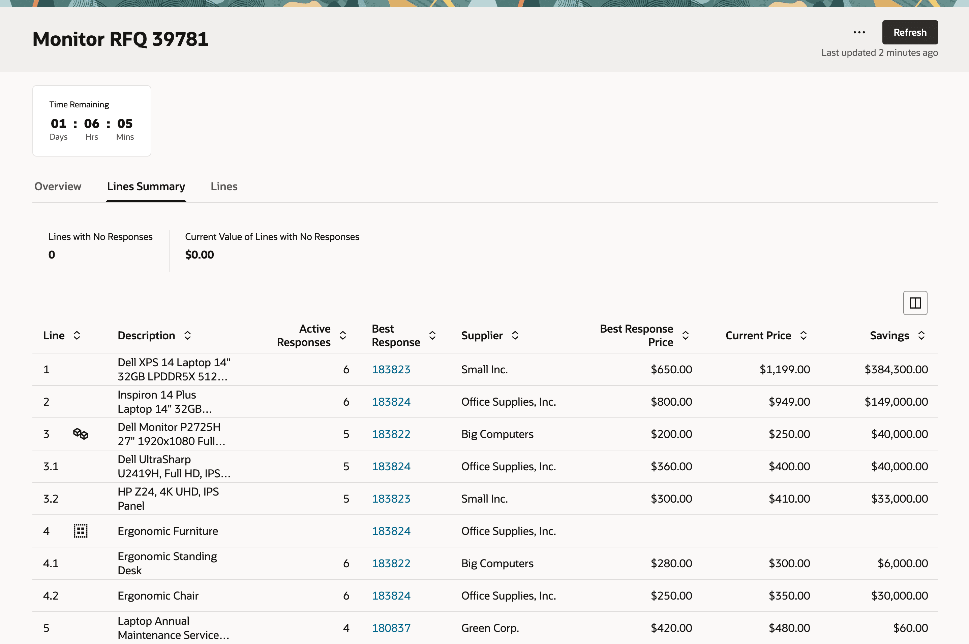This screenshot has width=969, height=644.
Task: Sort by Best Response column arrows
Action: [432, 336]
